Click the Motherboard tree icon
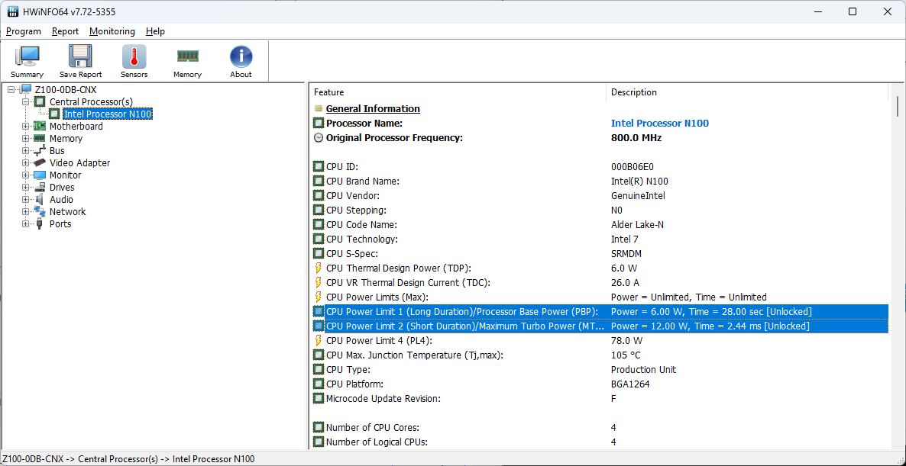 [x=40, y=126]
